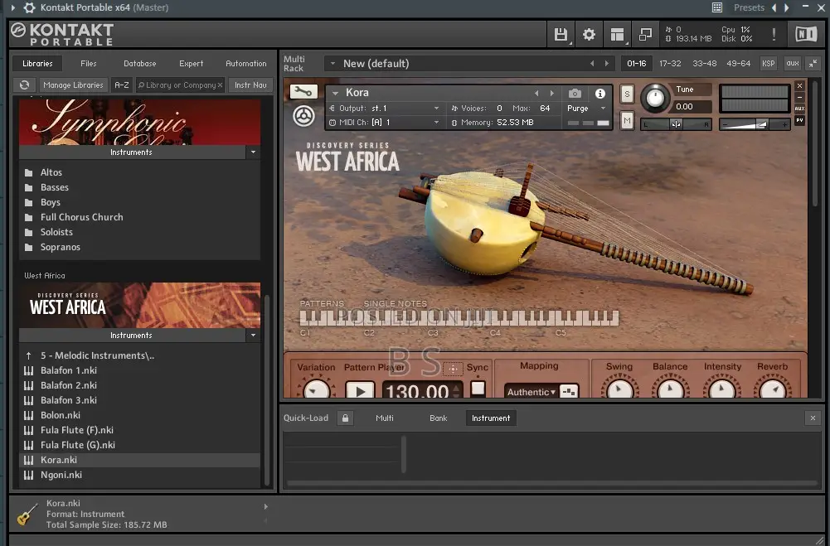Open the workspace layout panel icon
This screenshot has height=546, width=830.
point(617,35)
